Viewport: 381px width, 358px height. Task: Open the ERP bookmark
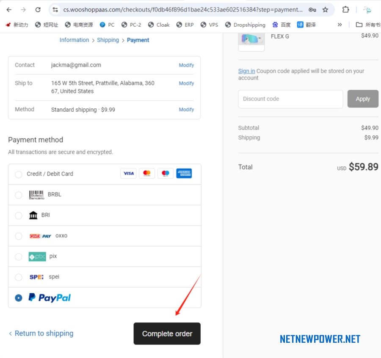click(x=185, y=25)
